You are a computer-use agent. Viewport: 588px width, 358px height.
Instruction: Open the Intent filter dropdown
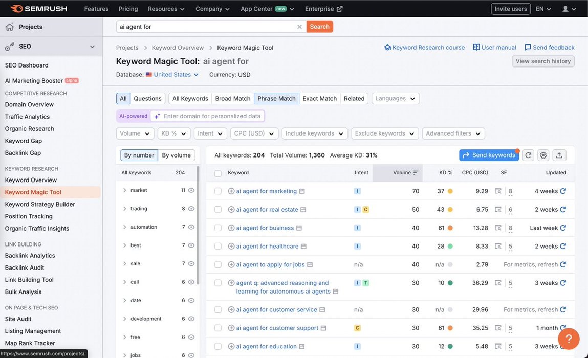pos(210,133)
